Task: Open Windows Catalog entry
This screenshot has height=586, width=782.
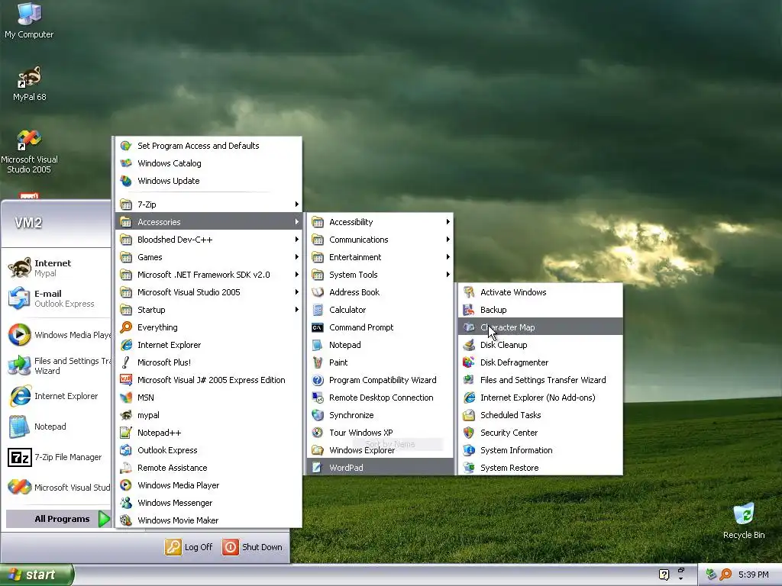Action: click(208, 163)
